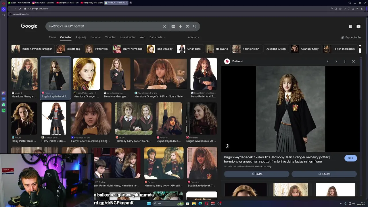Viewport: 368px width, 207px height.
Task: Expand the Daha fazla dropdown
Action: coord(157,37)
